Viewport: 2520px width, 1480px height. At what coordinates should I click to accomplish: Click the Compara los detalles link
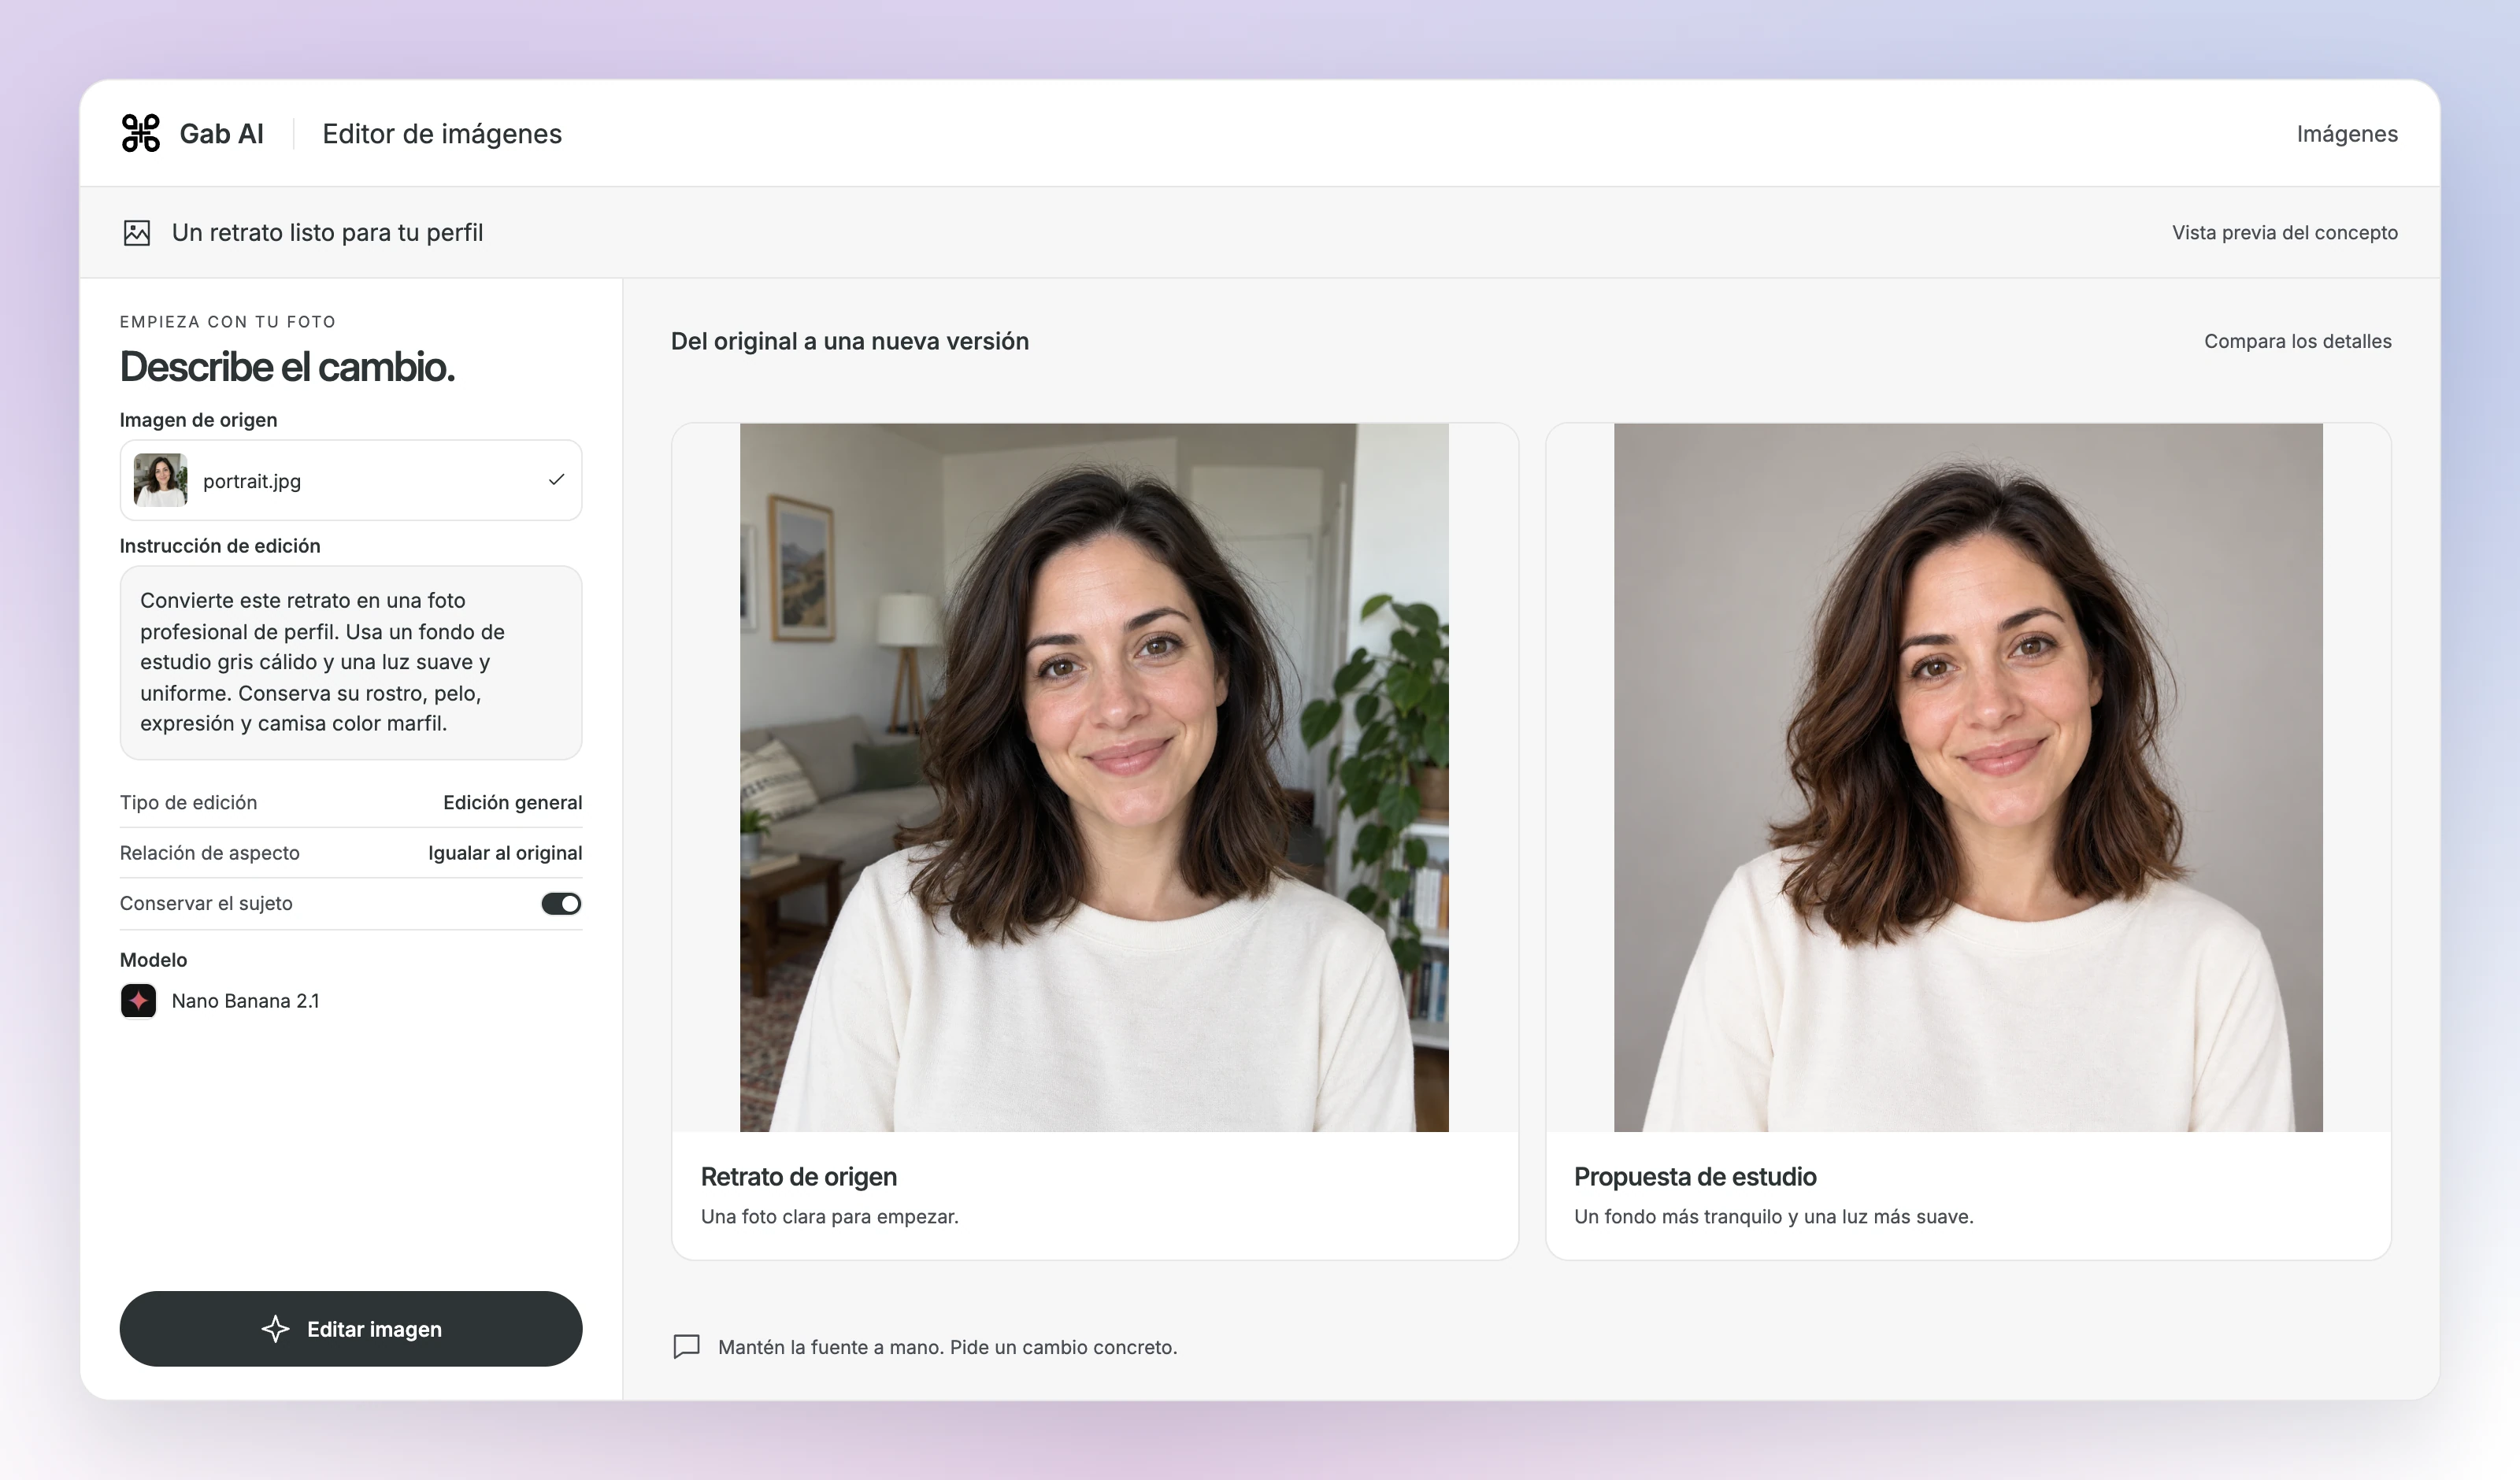(2298, 341)
